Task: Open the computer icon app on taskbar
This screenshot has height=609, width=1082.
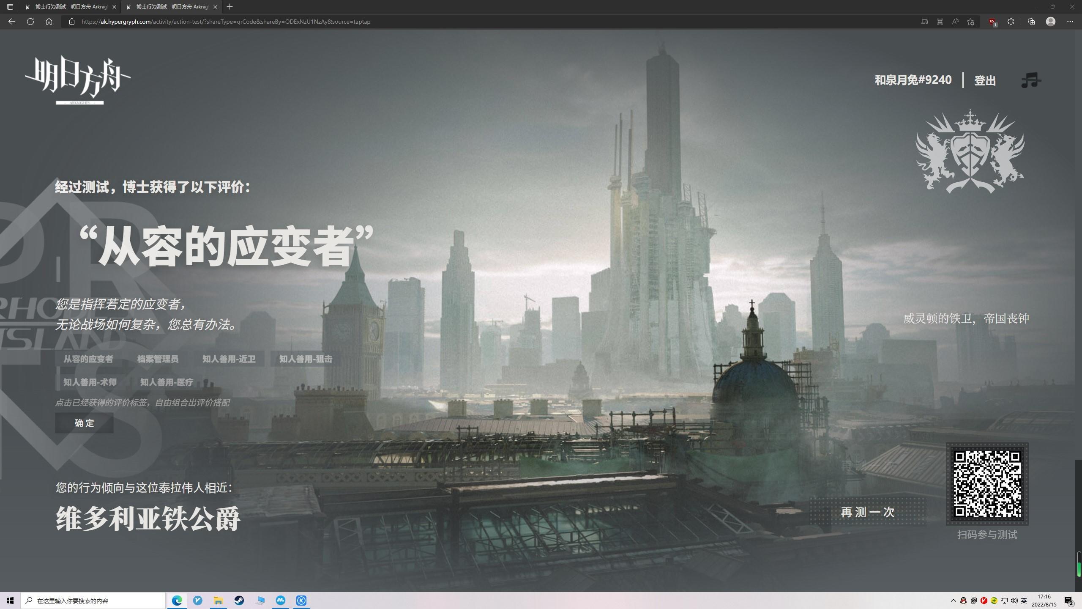Action: tap(260, 601)
